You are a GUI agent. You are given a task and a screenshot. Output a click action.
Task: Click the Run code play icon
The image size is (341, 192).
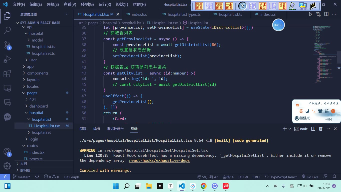click(310, 14)
